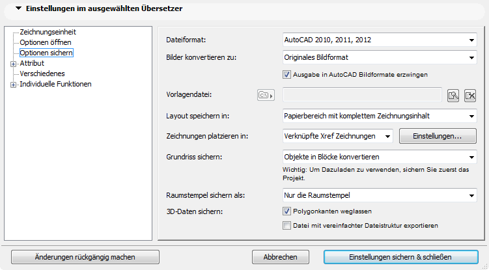Click the Vorlagendatei text field
This screenshot has width=489, height=270.
362,95
